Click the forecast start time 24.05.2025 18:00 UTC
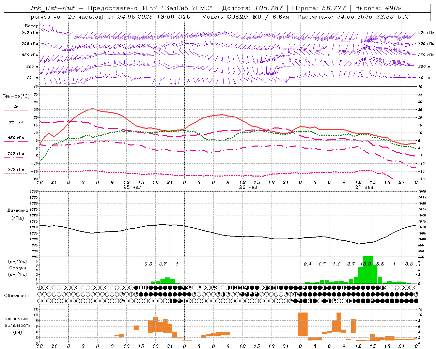This screenshot has height=349, width=436. pos(154,17)
